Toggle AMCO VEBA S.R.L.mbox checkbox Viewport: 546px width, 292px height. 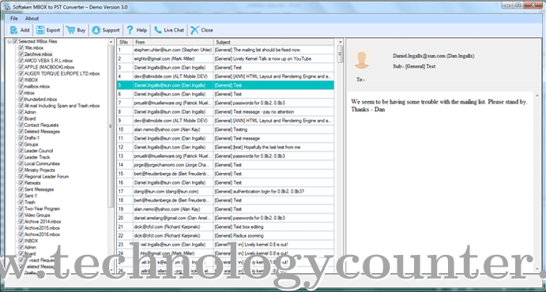21,61
